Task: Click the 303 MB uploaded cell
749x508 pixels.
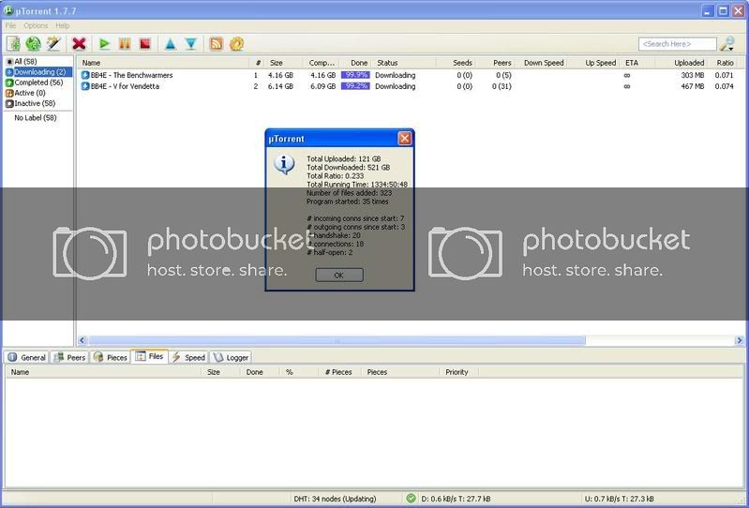Action: click(693, 75)
